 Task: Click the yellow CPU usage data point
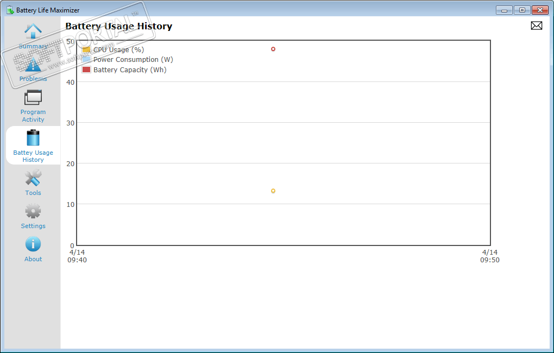coord(273,191)
